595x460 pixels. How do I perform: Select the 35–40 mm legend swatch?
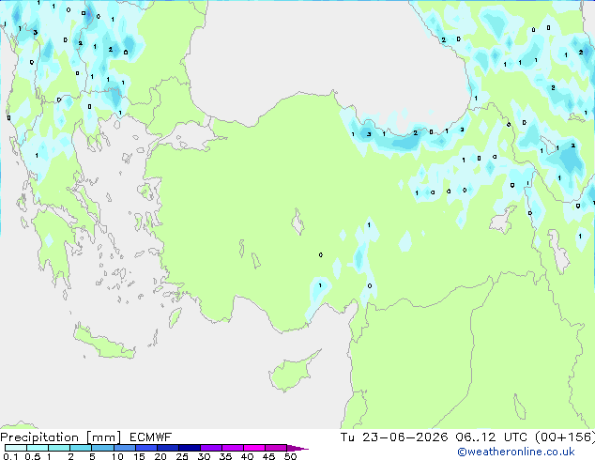coord(232,448)
